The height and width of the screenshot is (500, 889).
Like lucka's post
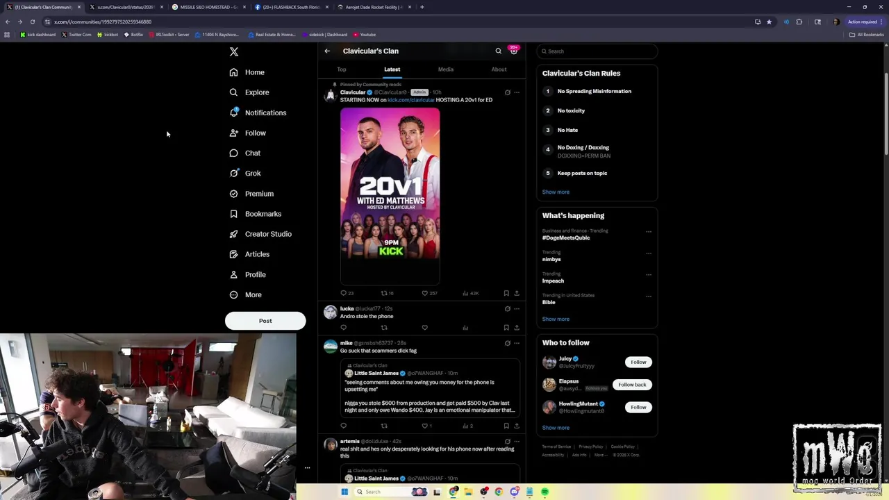click(x=424, y=328)
